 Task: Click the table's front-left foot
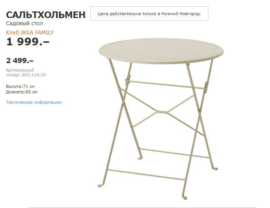[x=100, y=186]
